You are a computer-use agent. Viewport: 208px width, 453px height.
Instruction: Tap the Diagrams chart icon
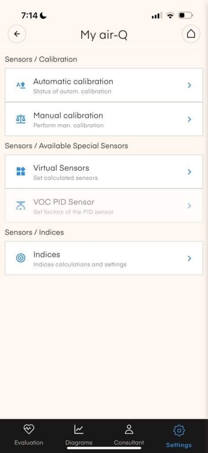point(79,430)
